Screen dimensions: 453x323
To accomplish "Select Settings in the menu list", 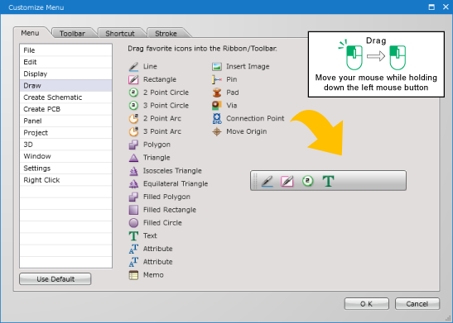I will coord(66,169).
